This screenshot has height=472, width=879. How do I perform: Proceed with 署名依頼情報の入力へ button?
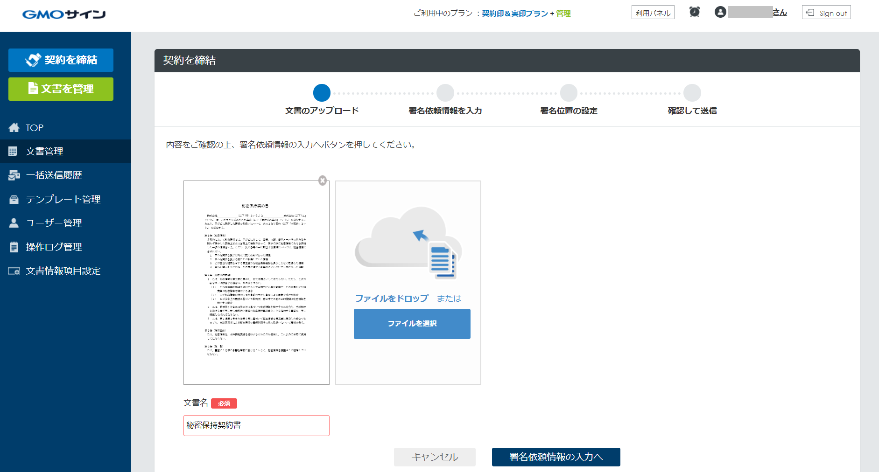556,457
